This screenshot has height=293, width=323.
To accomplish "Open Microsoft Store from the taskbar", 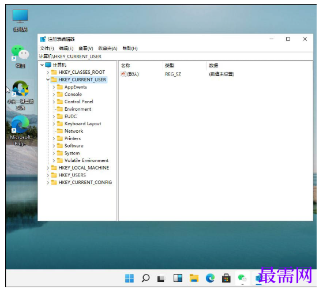I will pos(226,278).
